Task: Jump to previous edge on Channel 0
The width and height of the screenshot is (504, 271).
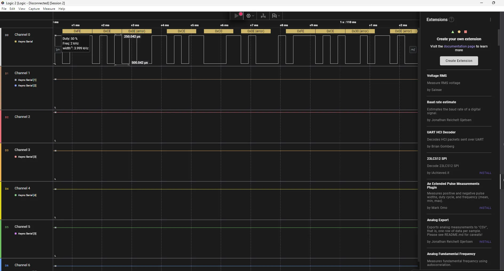Action: (x=58, y=50)
